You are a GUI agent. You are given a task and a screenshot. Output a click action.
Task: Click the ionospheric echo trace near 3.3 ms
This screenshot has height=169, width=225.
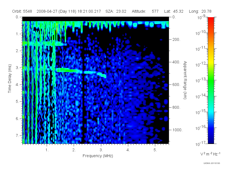pyautogui.click(x=81, y=72)
